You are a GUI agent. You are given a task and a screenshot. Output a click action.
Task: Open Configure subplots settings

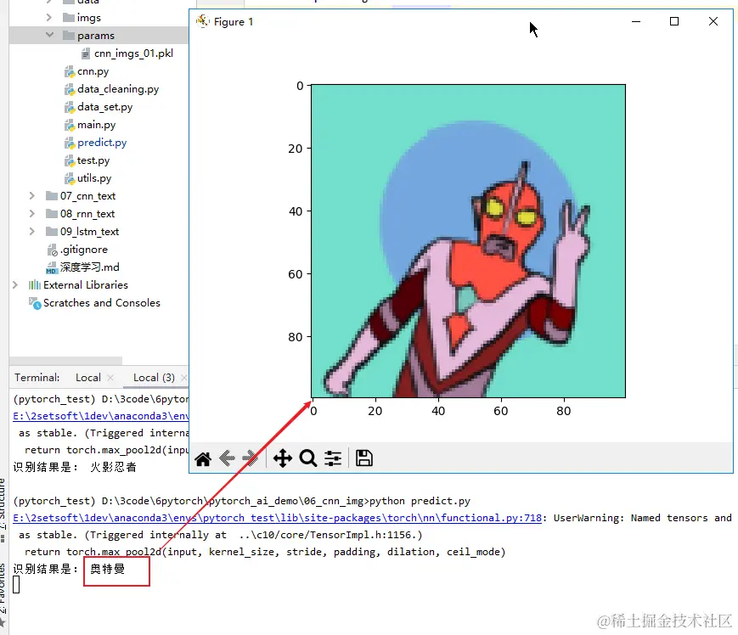(333, 458)
